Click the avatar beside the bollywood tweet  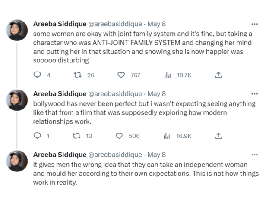tap(17, 100)
